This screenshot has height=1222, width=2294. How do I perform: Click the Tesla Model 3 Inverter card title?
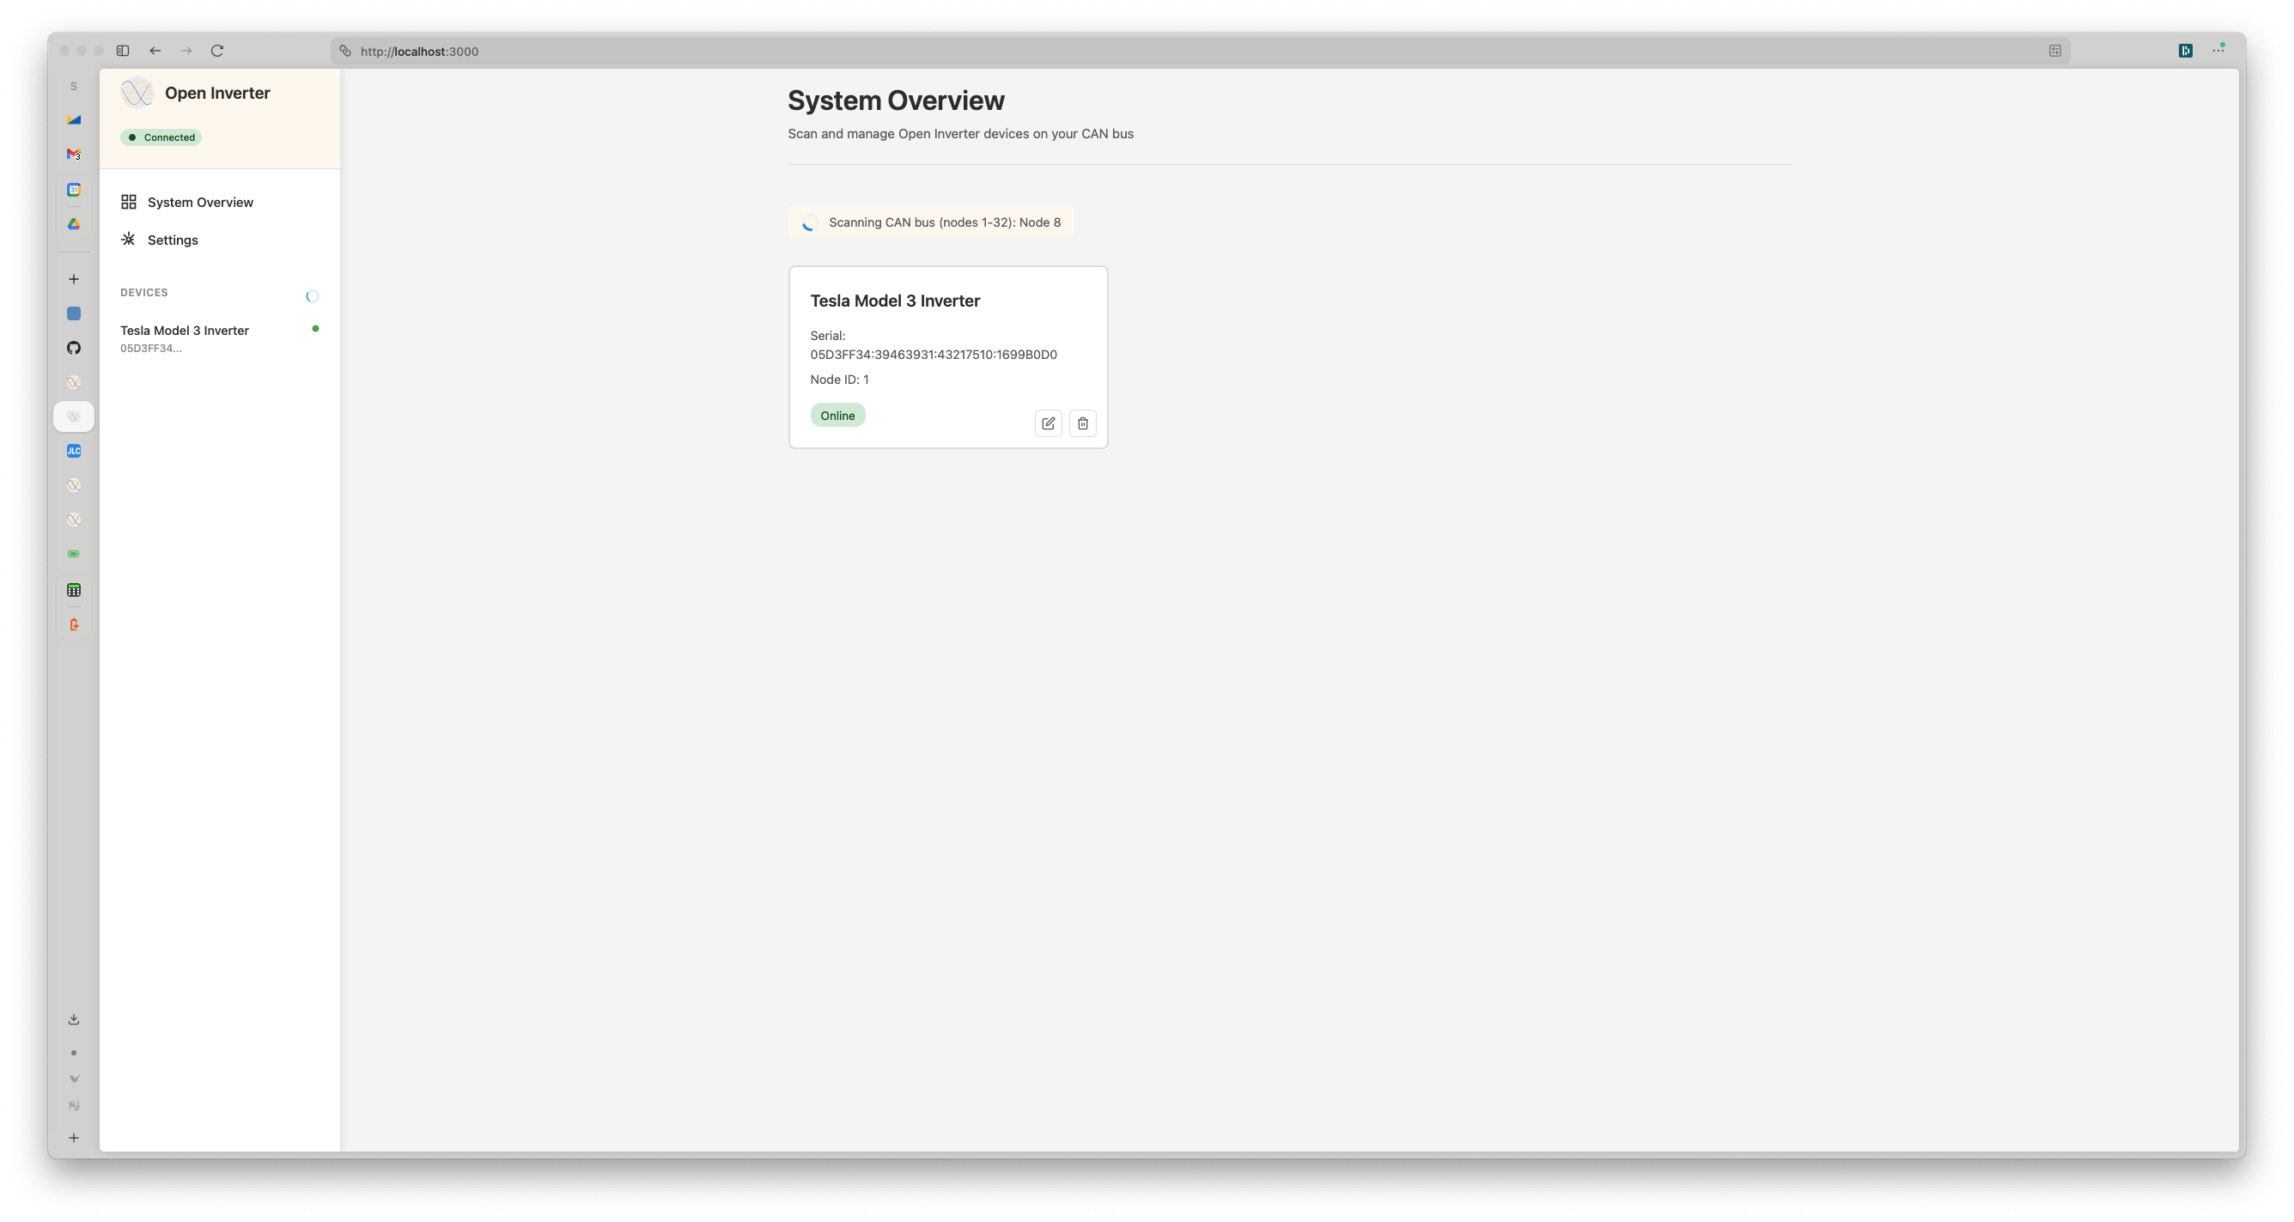click(x=894, y=301)
